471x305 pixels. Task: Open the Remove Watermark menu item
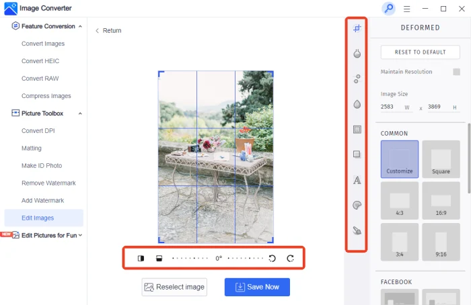click(x=48, y=183)
